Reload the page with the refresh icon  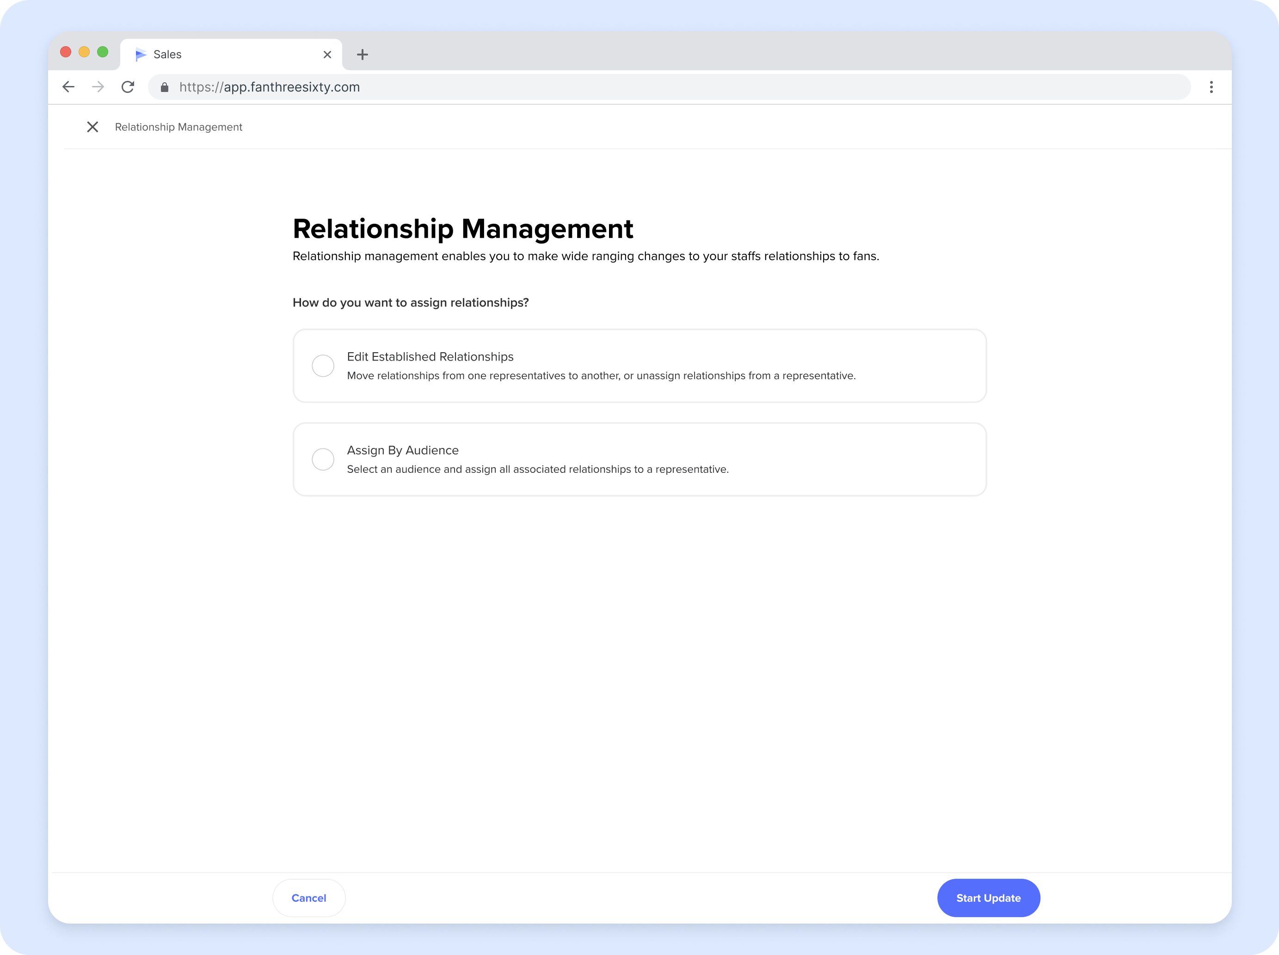(128, 87)
